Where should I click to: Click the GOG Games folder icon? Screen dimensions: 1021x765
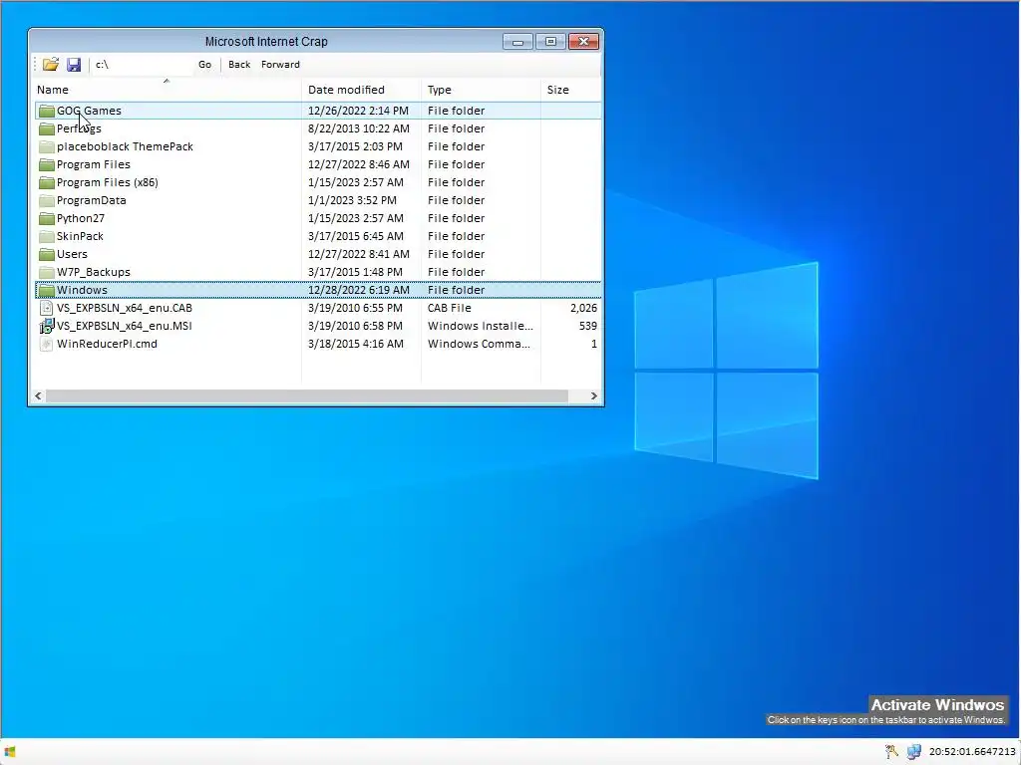point(46,111)
